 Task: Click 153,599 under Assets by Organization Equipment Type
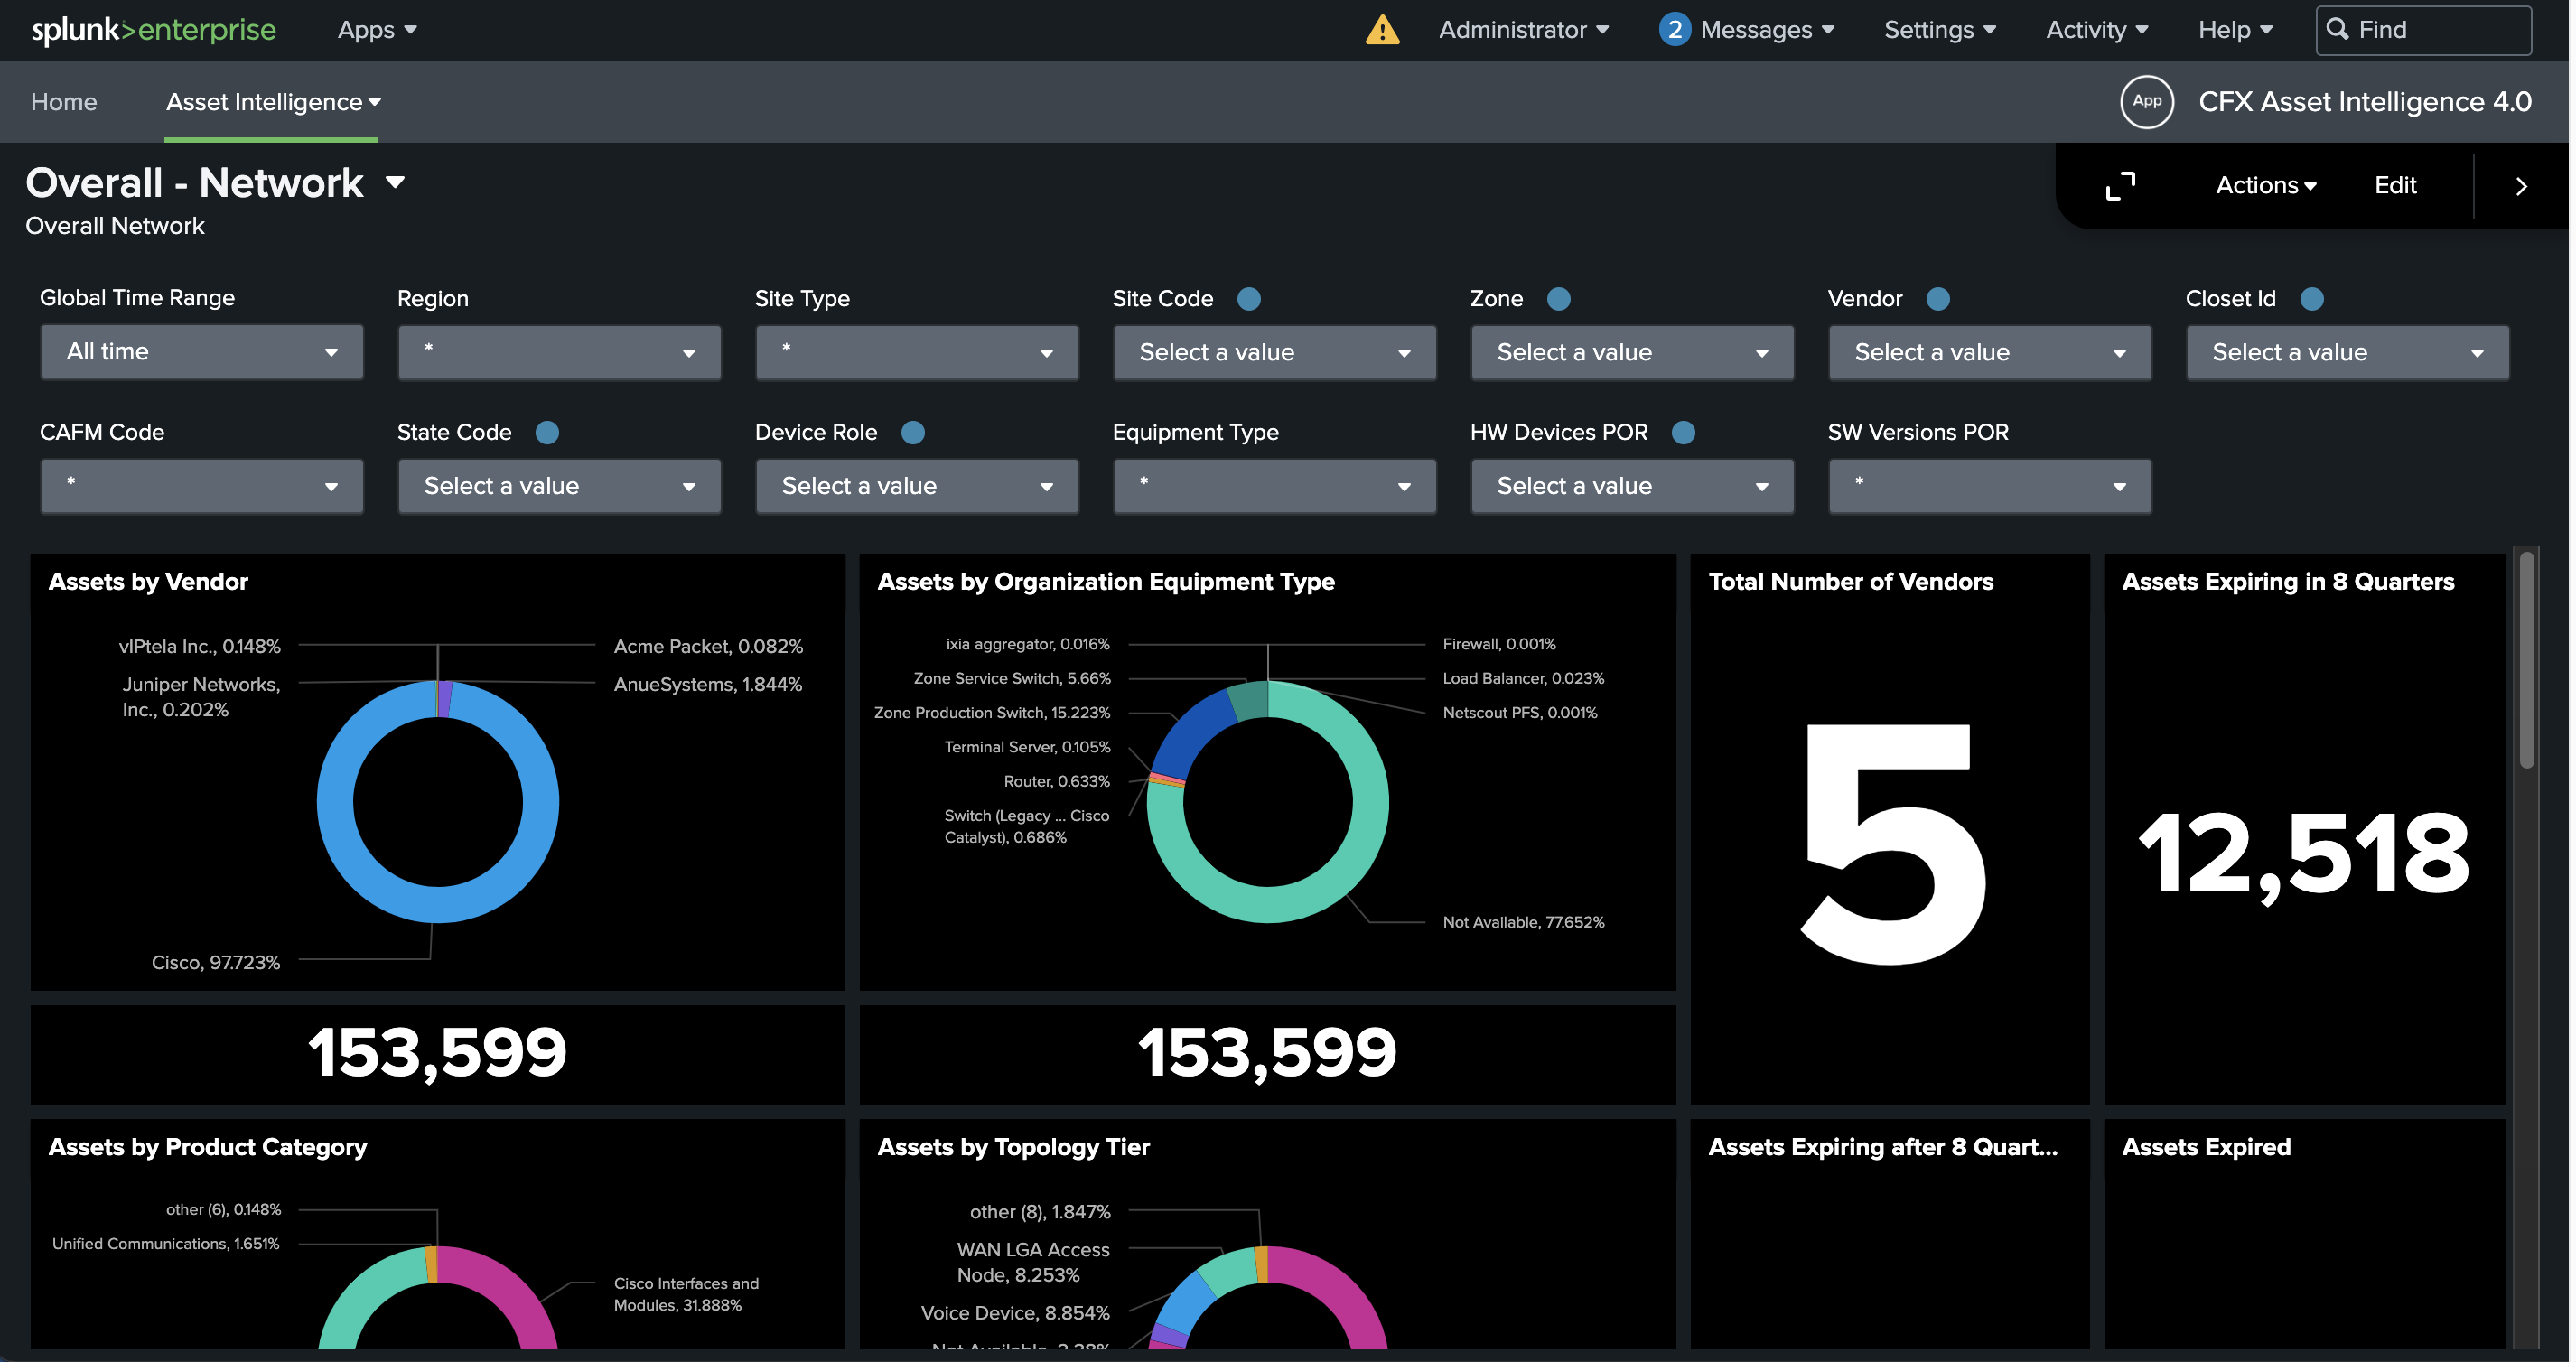(x=1267, y=1052)
